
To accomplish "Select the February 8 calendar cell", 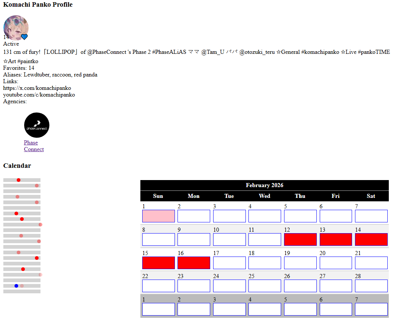I will 159,239.
